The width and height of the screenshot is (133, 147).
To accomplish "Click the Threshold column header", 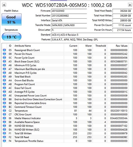I will pos(101,46).
